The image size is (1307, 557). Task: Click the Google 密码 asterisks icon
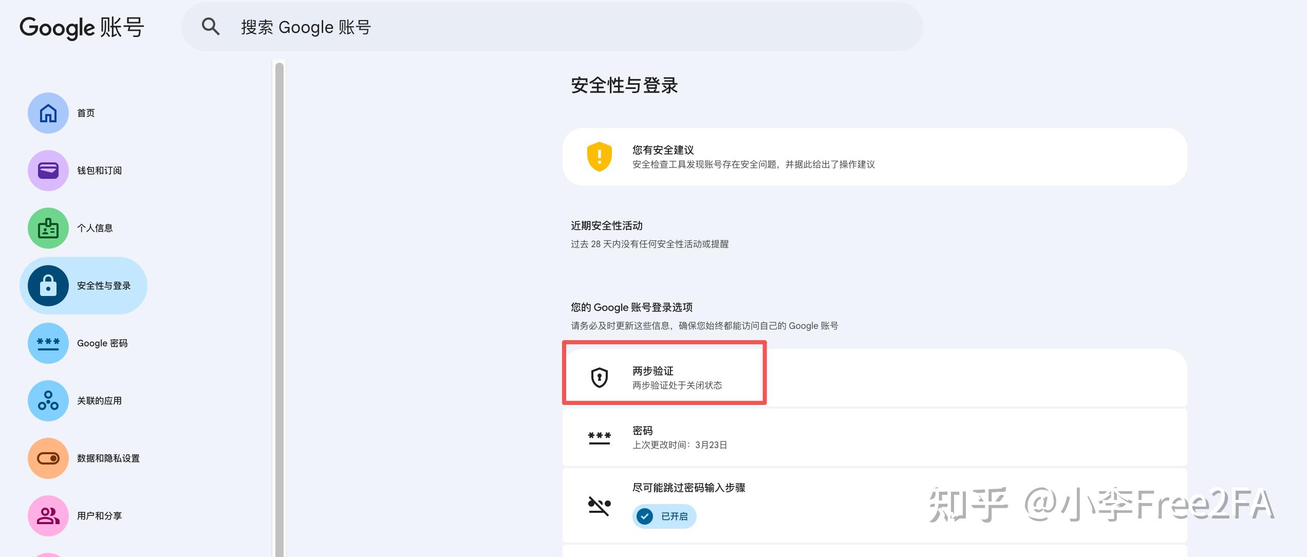tap(48, 343)
